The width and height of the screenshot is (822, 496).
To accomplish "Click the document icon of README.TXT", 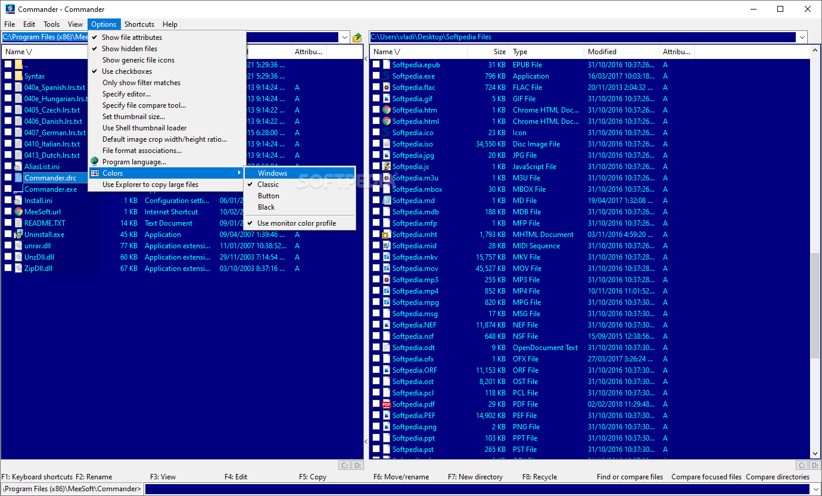I will pos(18,223).
